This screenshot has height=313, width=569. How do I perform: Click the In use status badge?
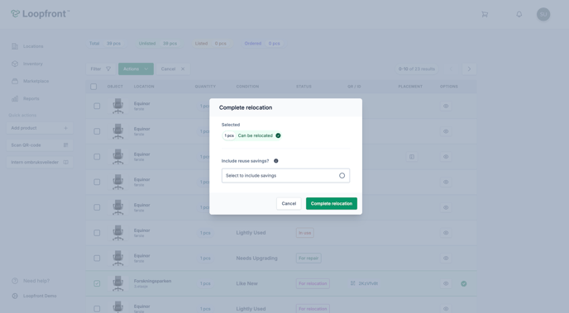click(305, 233)
